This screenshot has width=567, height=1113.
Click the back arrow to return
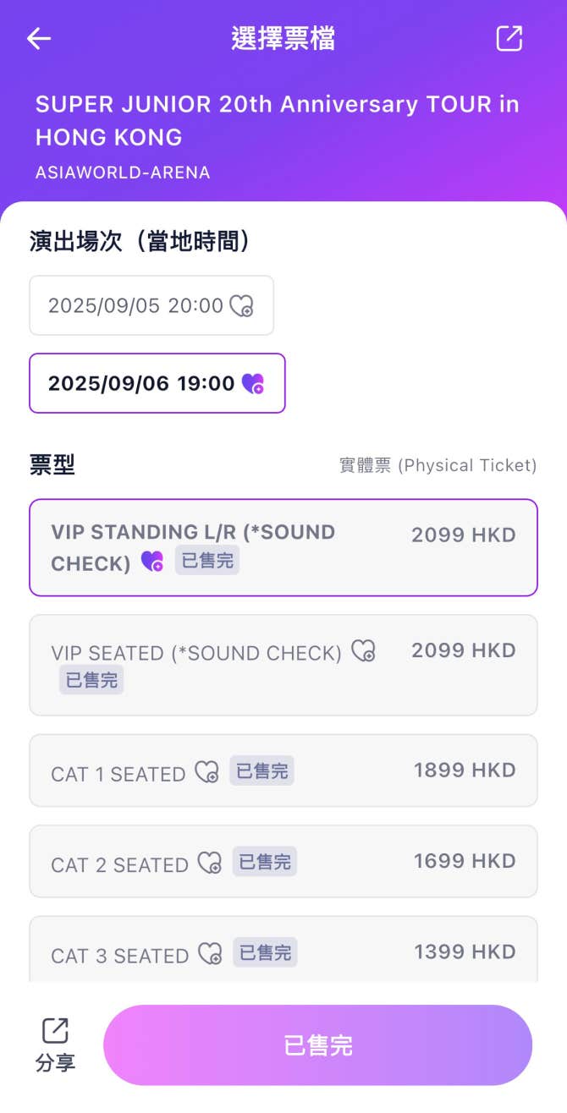pos(38,39)
